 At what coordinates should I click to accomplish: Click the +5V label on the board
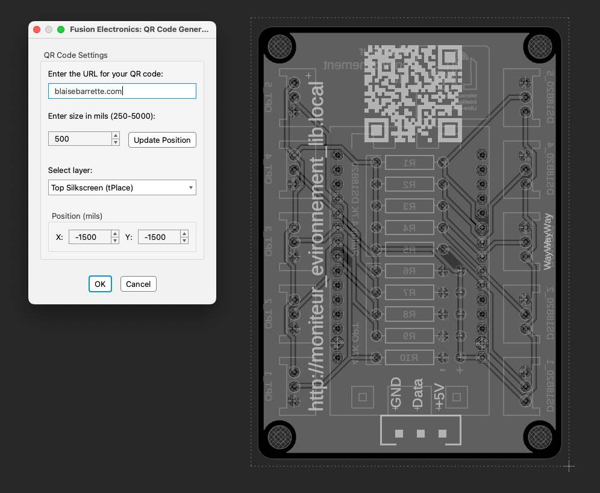pyautogui.click(x=439, y=397)
